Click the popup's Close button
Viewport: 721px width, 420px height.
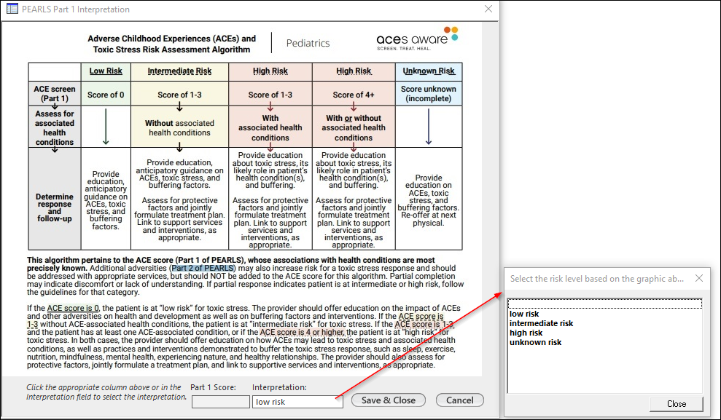[677, 404]
